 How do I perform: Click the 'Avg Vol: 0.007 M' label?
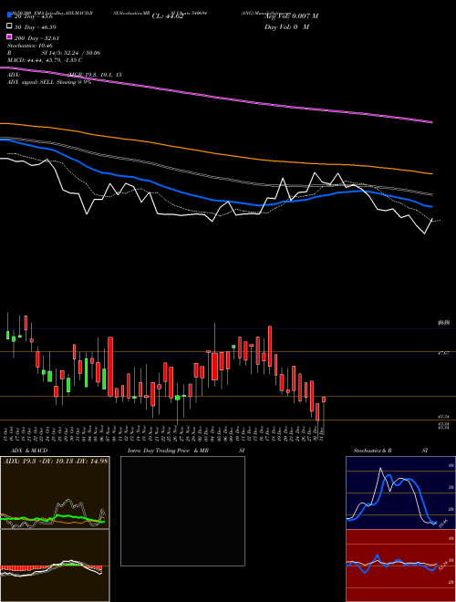291,16
